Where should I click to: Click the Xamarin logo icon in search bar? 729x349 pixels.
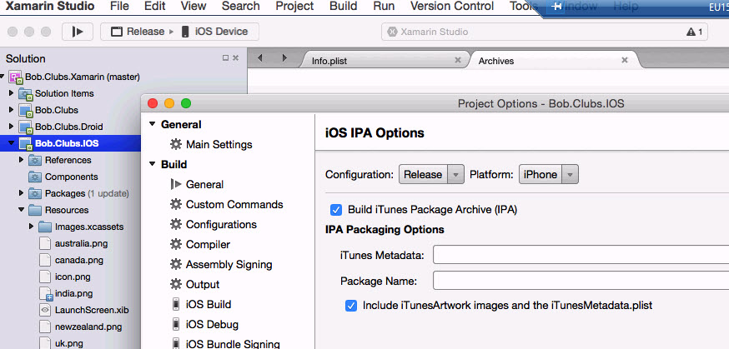pos(393,32)
